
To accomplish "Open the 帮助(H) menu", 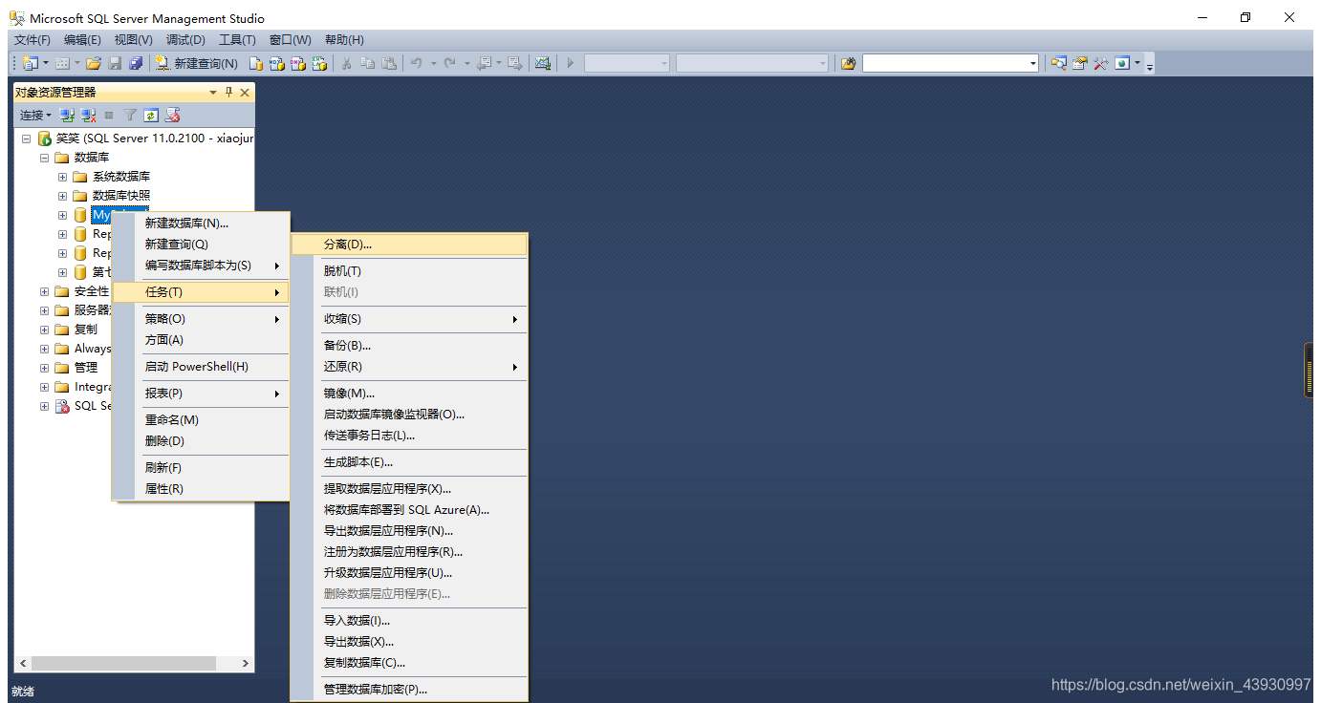I will (x=344, y=40).
